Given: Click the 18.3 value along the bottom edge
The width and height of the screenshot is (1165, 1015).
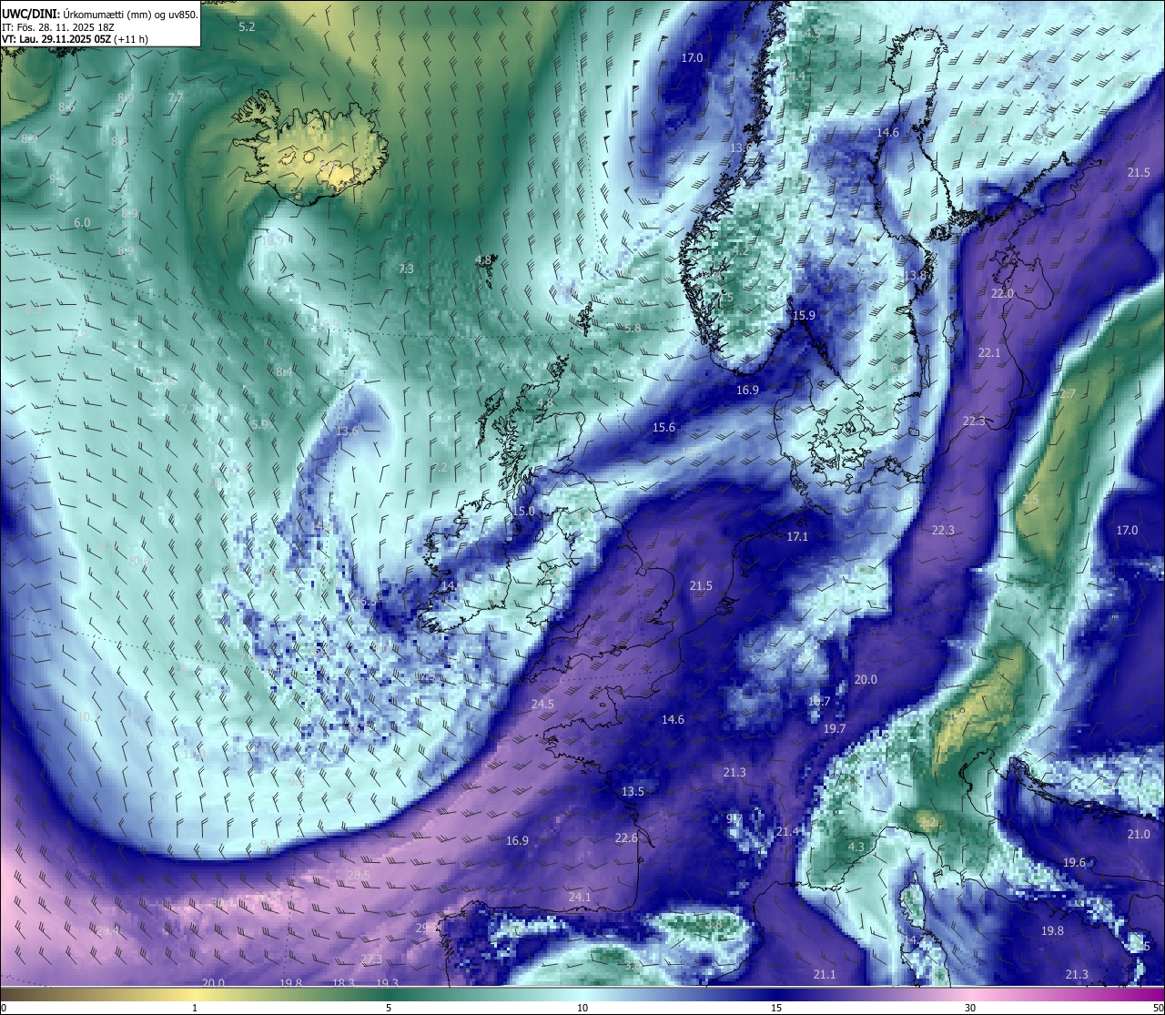Looking at the screenshot, I should (x=343, y=983).
